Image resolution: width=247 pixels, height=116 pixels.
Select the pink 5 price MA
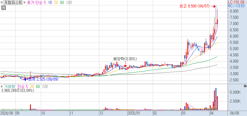[45, 2]
